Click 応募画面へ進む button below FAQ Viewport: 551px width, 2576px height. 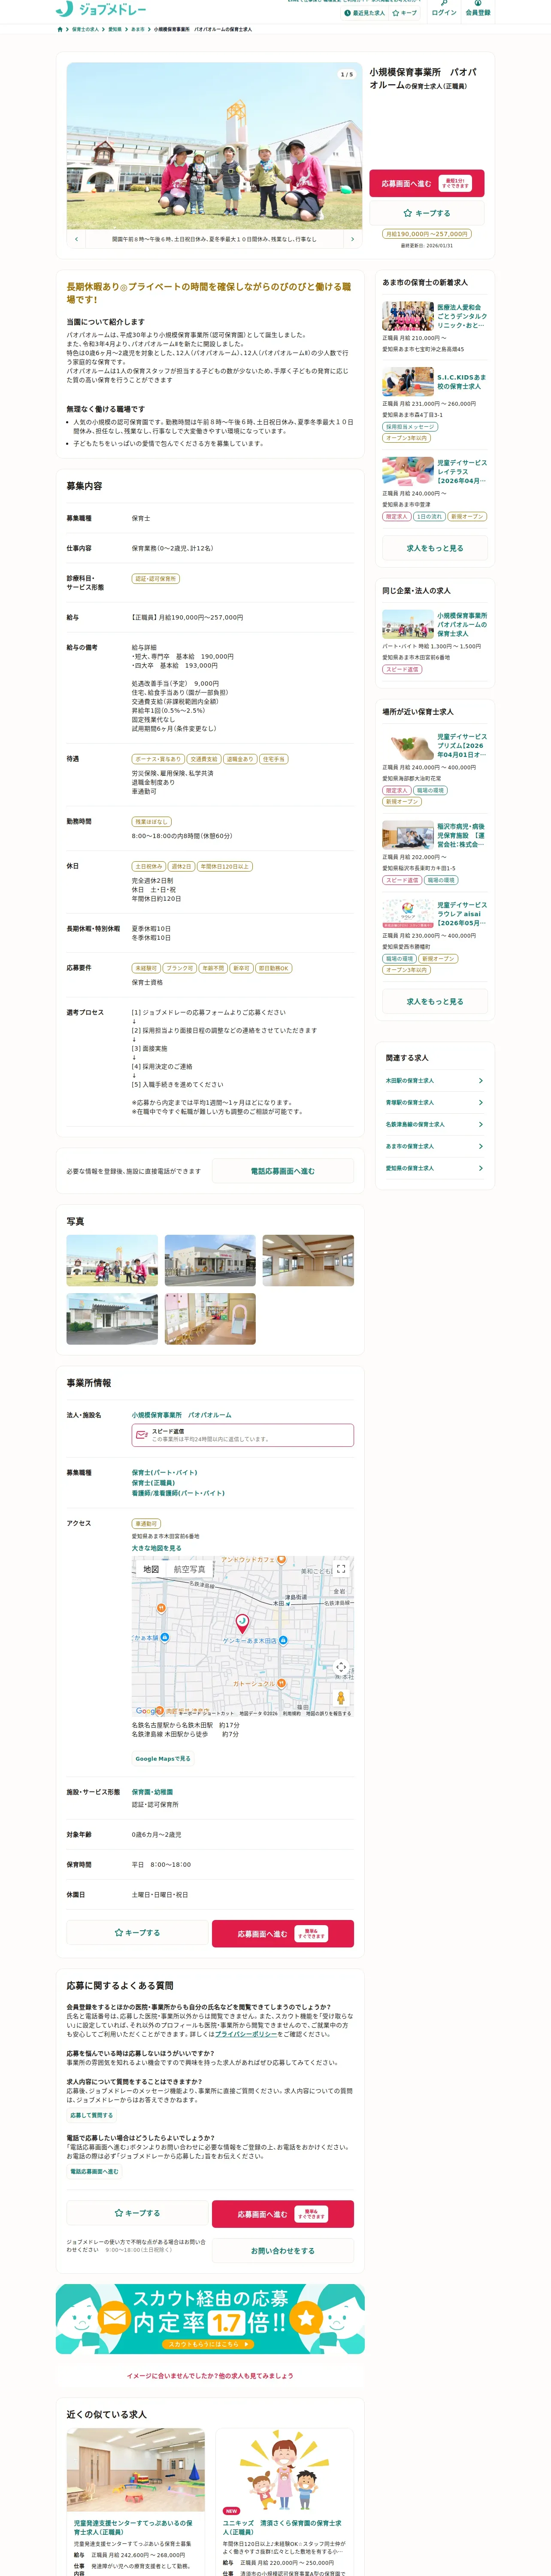[283, 2214]
